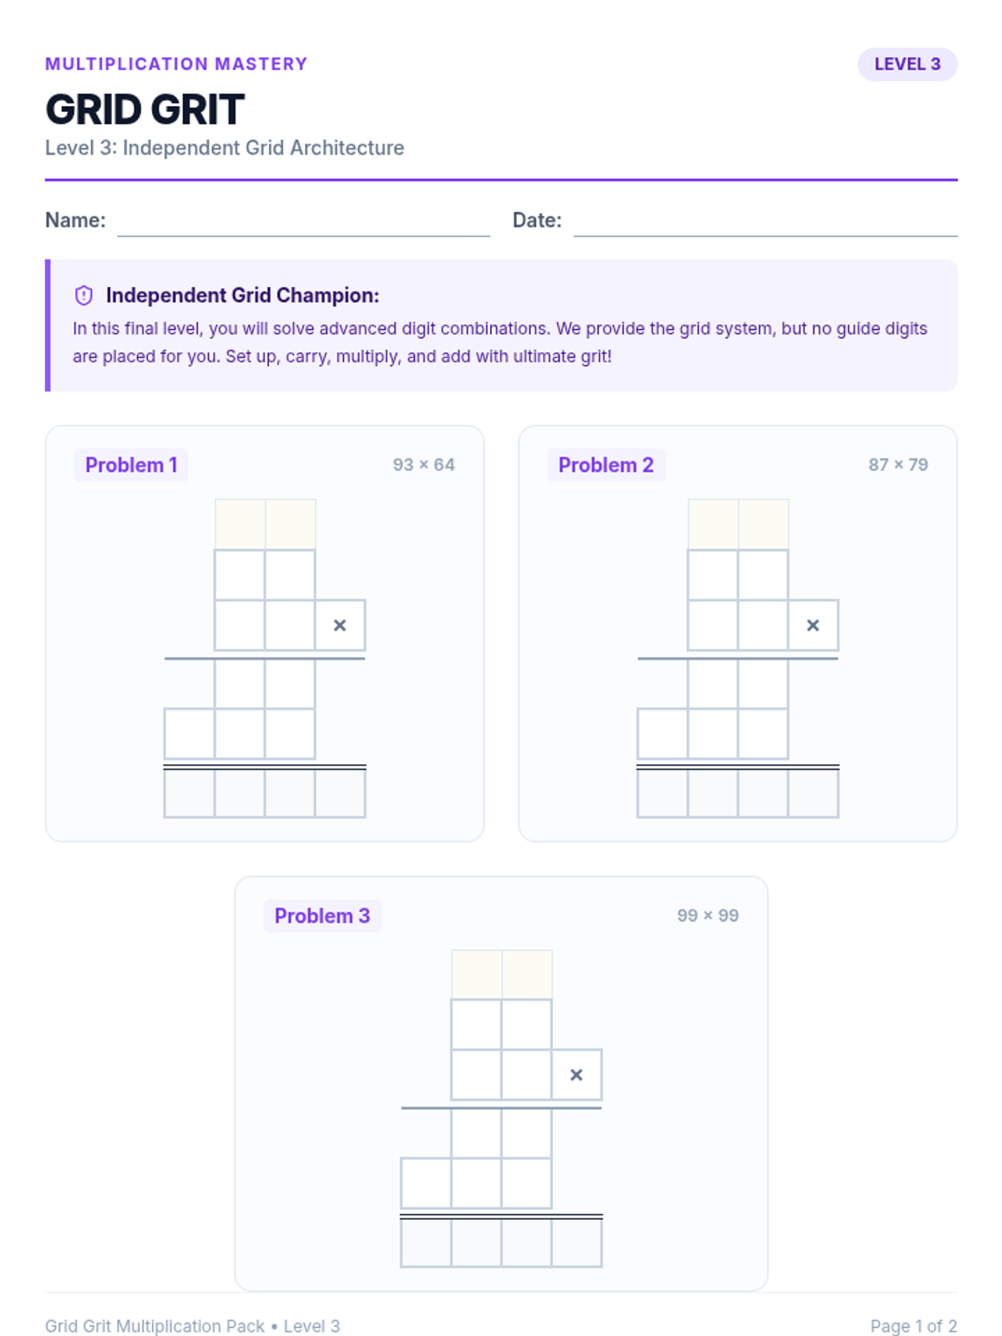Click first answer box in Problem 1
Image resolution: width=1002 pixels, height=1336 pixels.
click(190, 793)
